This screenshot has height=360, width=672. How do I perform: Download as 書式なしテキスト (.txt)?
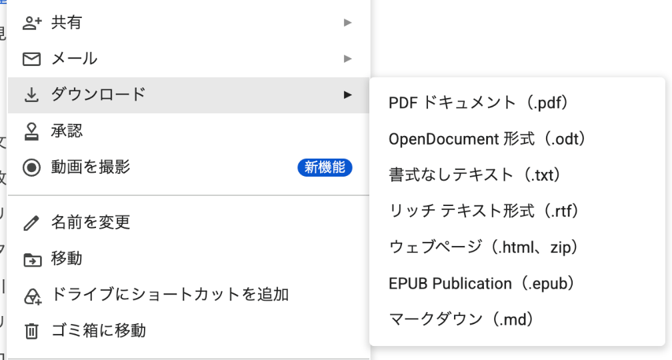click(517, 175)
